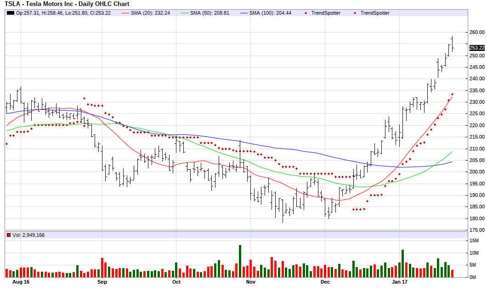Click the Oct date label
Screen dimensions: 487x296
tap(176, 282)
